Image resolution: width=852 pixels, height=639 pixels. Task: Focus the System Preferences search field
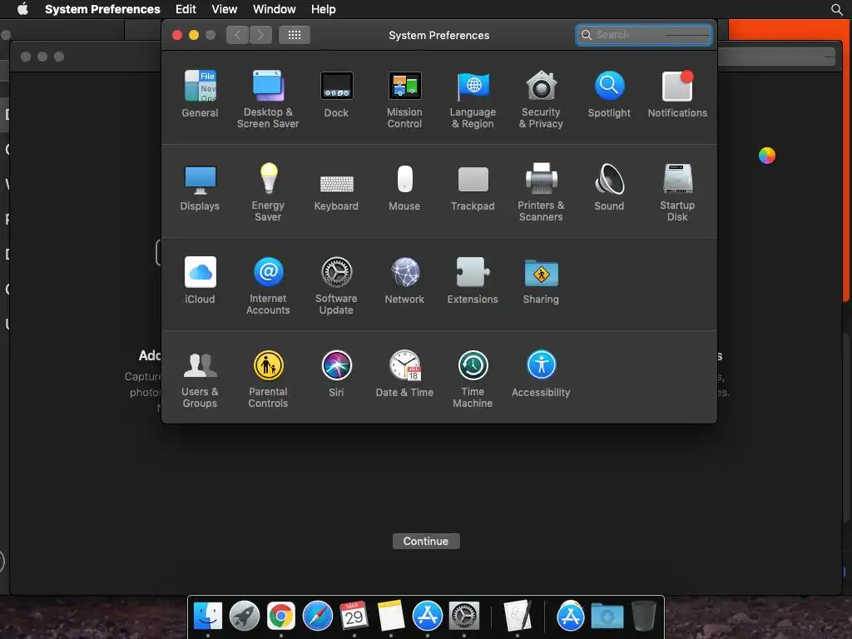644,35
